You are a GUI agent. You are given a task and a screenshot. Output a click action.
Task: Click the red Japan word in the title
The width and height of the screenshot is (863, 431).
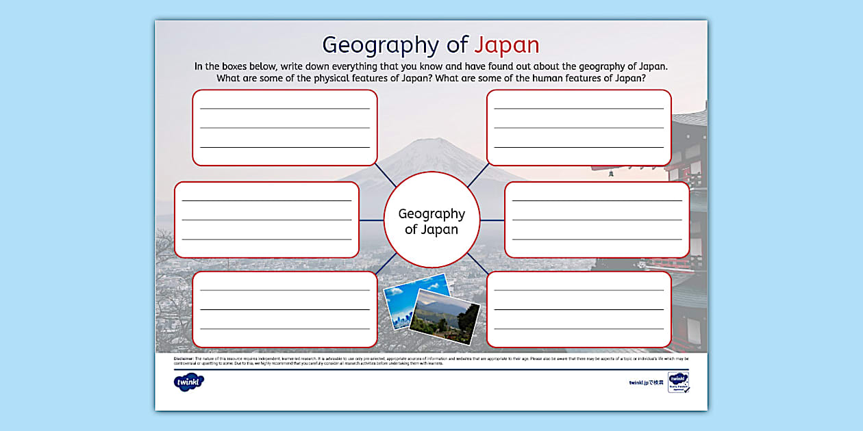(508, 44)
